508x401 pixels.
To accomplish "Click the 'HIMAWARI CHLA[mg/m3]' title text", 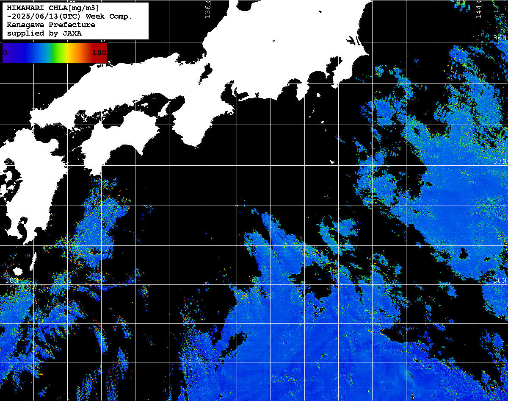I will pyautogui.click(x=53, y=8).
